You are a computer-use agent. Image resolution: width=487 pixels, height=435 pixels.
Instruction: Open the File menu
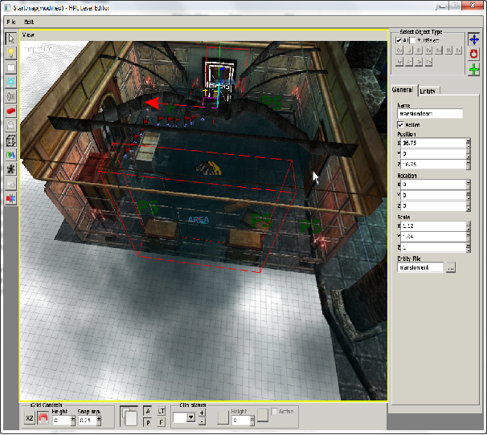(x=10, y=20)
